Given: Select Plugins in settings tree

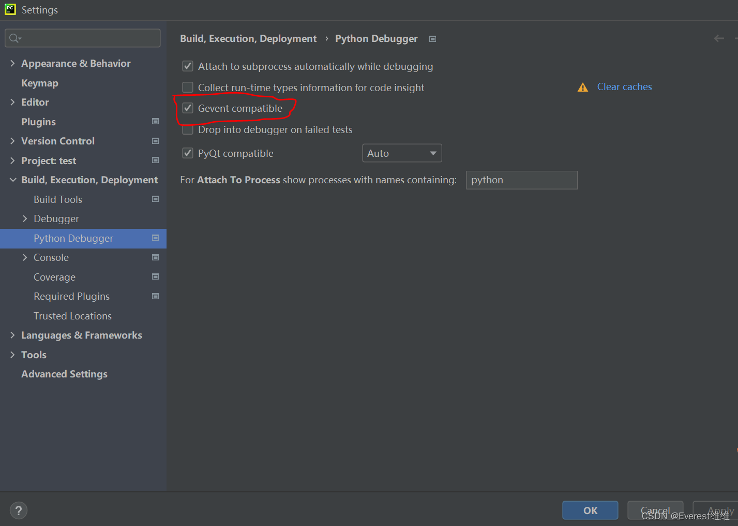Looking at the screenshot, I should pyautogui.click(x=38, y=122).
